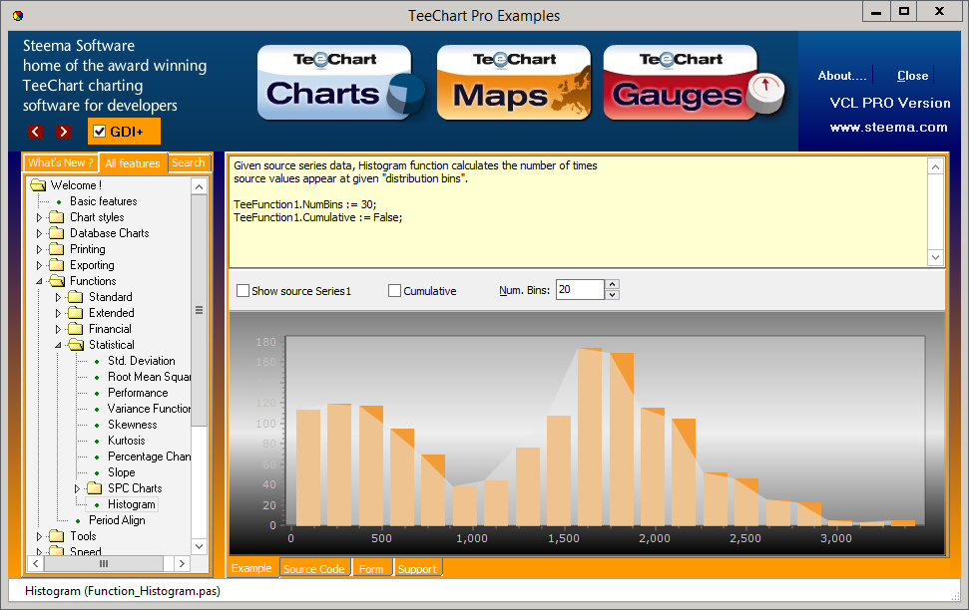The image size is (969, 610).
Task: Toggle the GDI+ checkbox
Action: pyautogui.click(x=99, y=131)
